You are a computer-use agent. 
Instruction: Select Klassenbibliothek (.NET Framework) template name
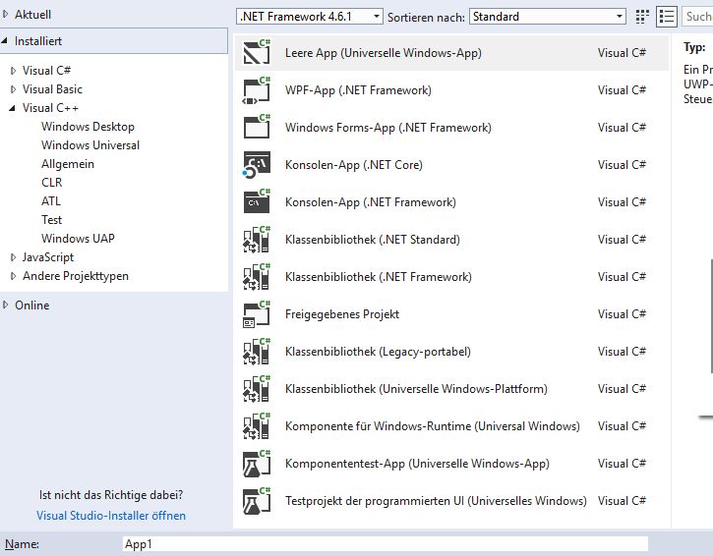tap(379, 277)
